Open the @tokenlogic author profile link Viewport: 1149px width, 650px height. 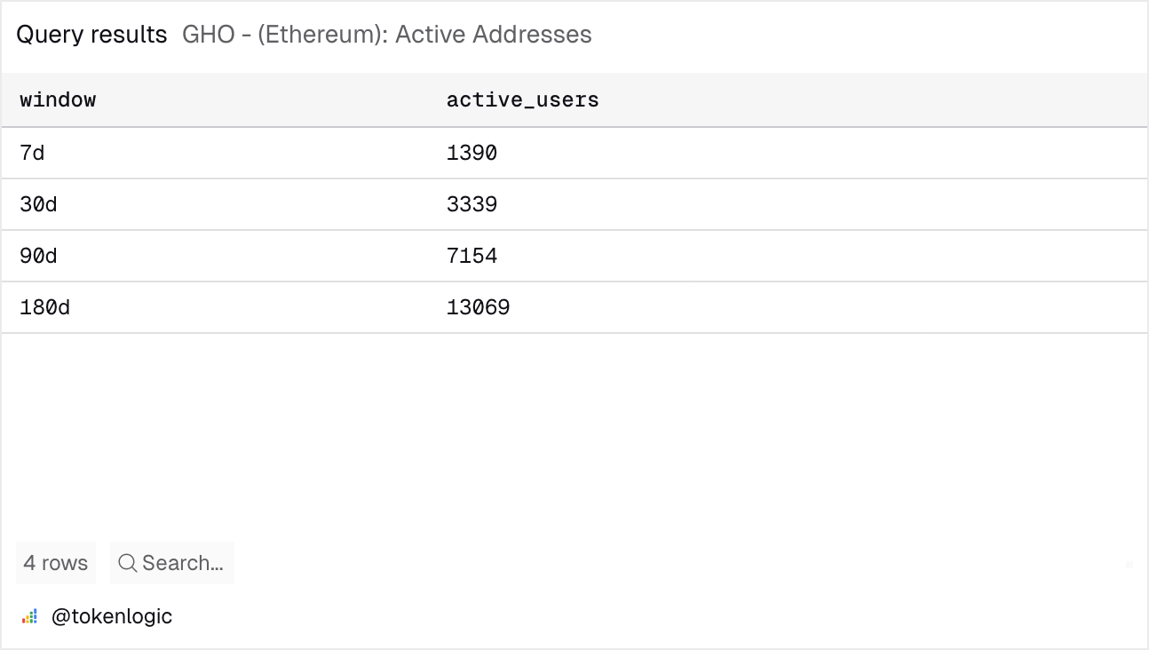pyautogui.click(x=111, y=616)
